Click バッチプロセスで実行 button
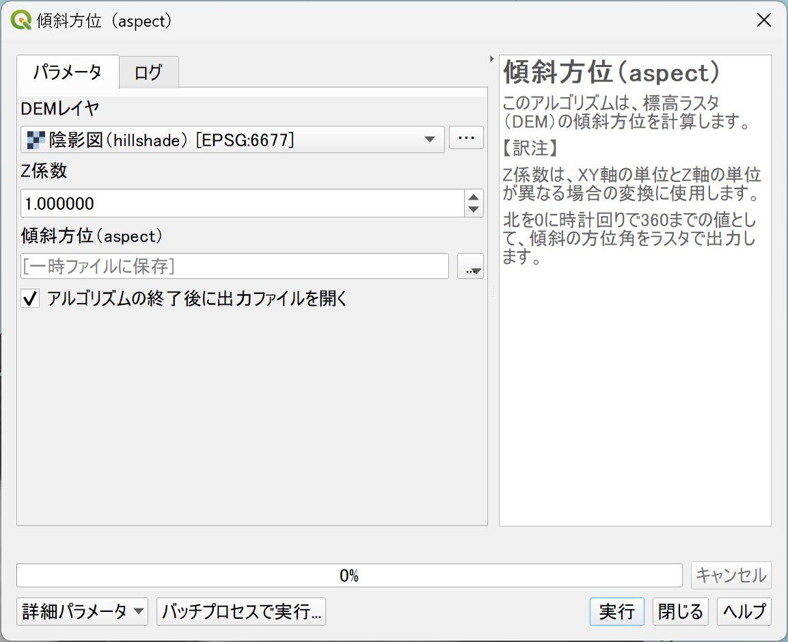This screenshot has width=788, height=642. click(x=241, y=611)
